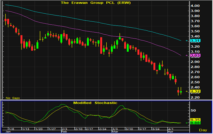Click the 4.00 level on price axis
Screen dimensions: 213x134
pos(194,6)
